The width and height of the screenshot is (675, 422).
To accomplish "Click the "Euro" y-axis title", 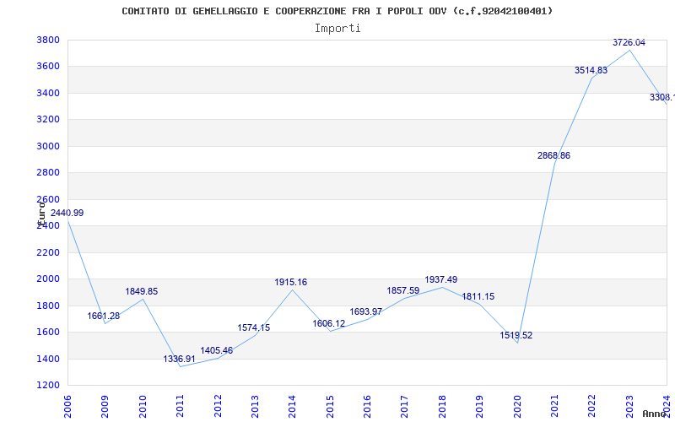I will pyautogui.click(x=40, y=213).
